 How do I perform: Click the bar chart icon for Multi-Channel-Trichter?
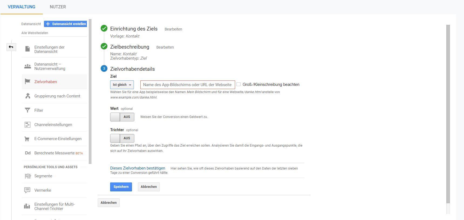(x=27, y=206)
